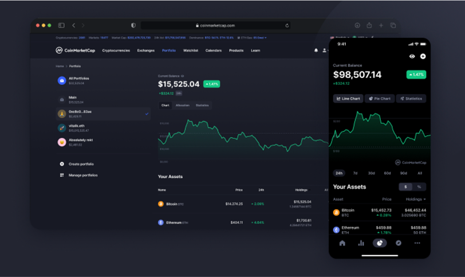This screenshot has width=465, height=277.
Task: Click the Home breadcrumb link
Action: point(60,66)
